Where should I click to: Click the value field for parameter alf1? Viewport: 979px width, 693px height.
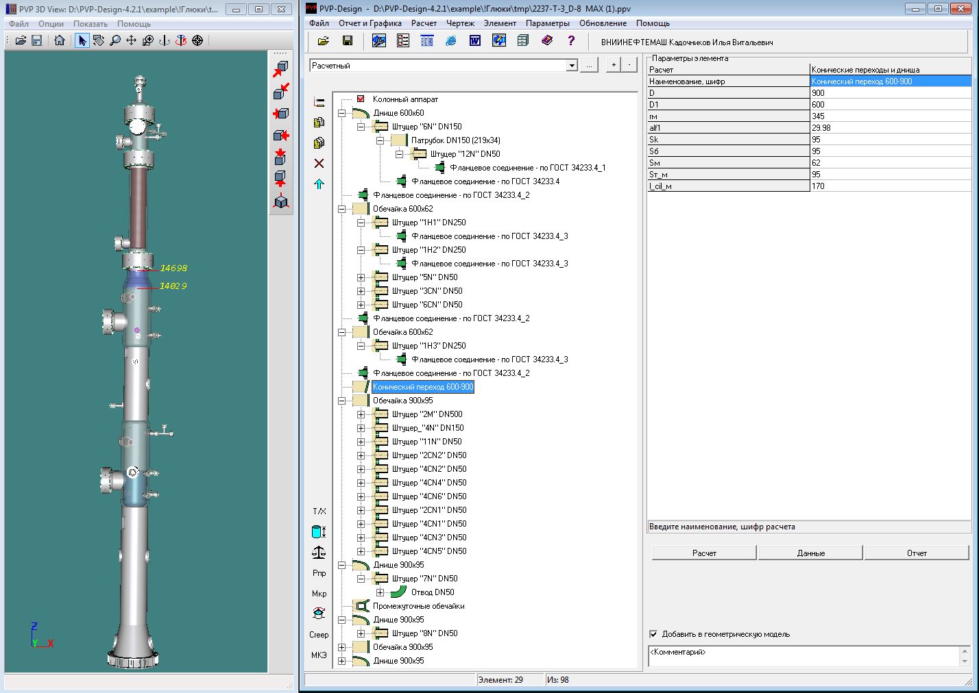click(x=891, y=128)
